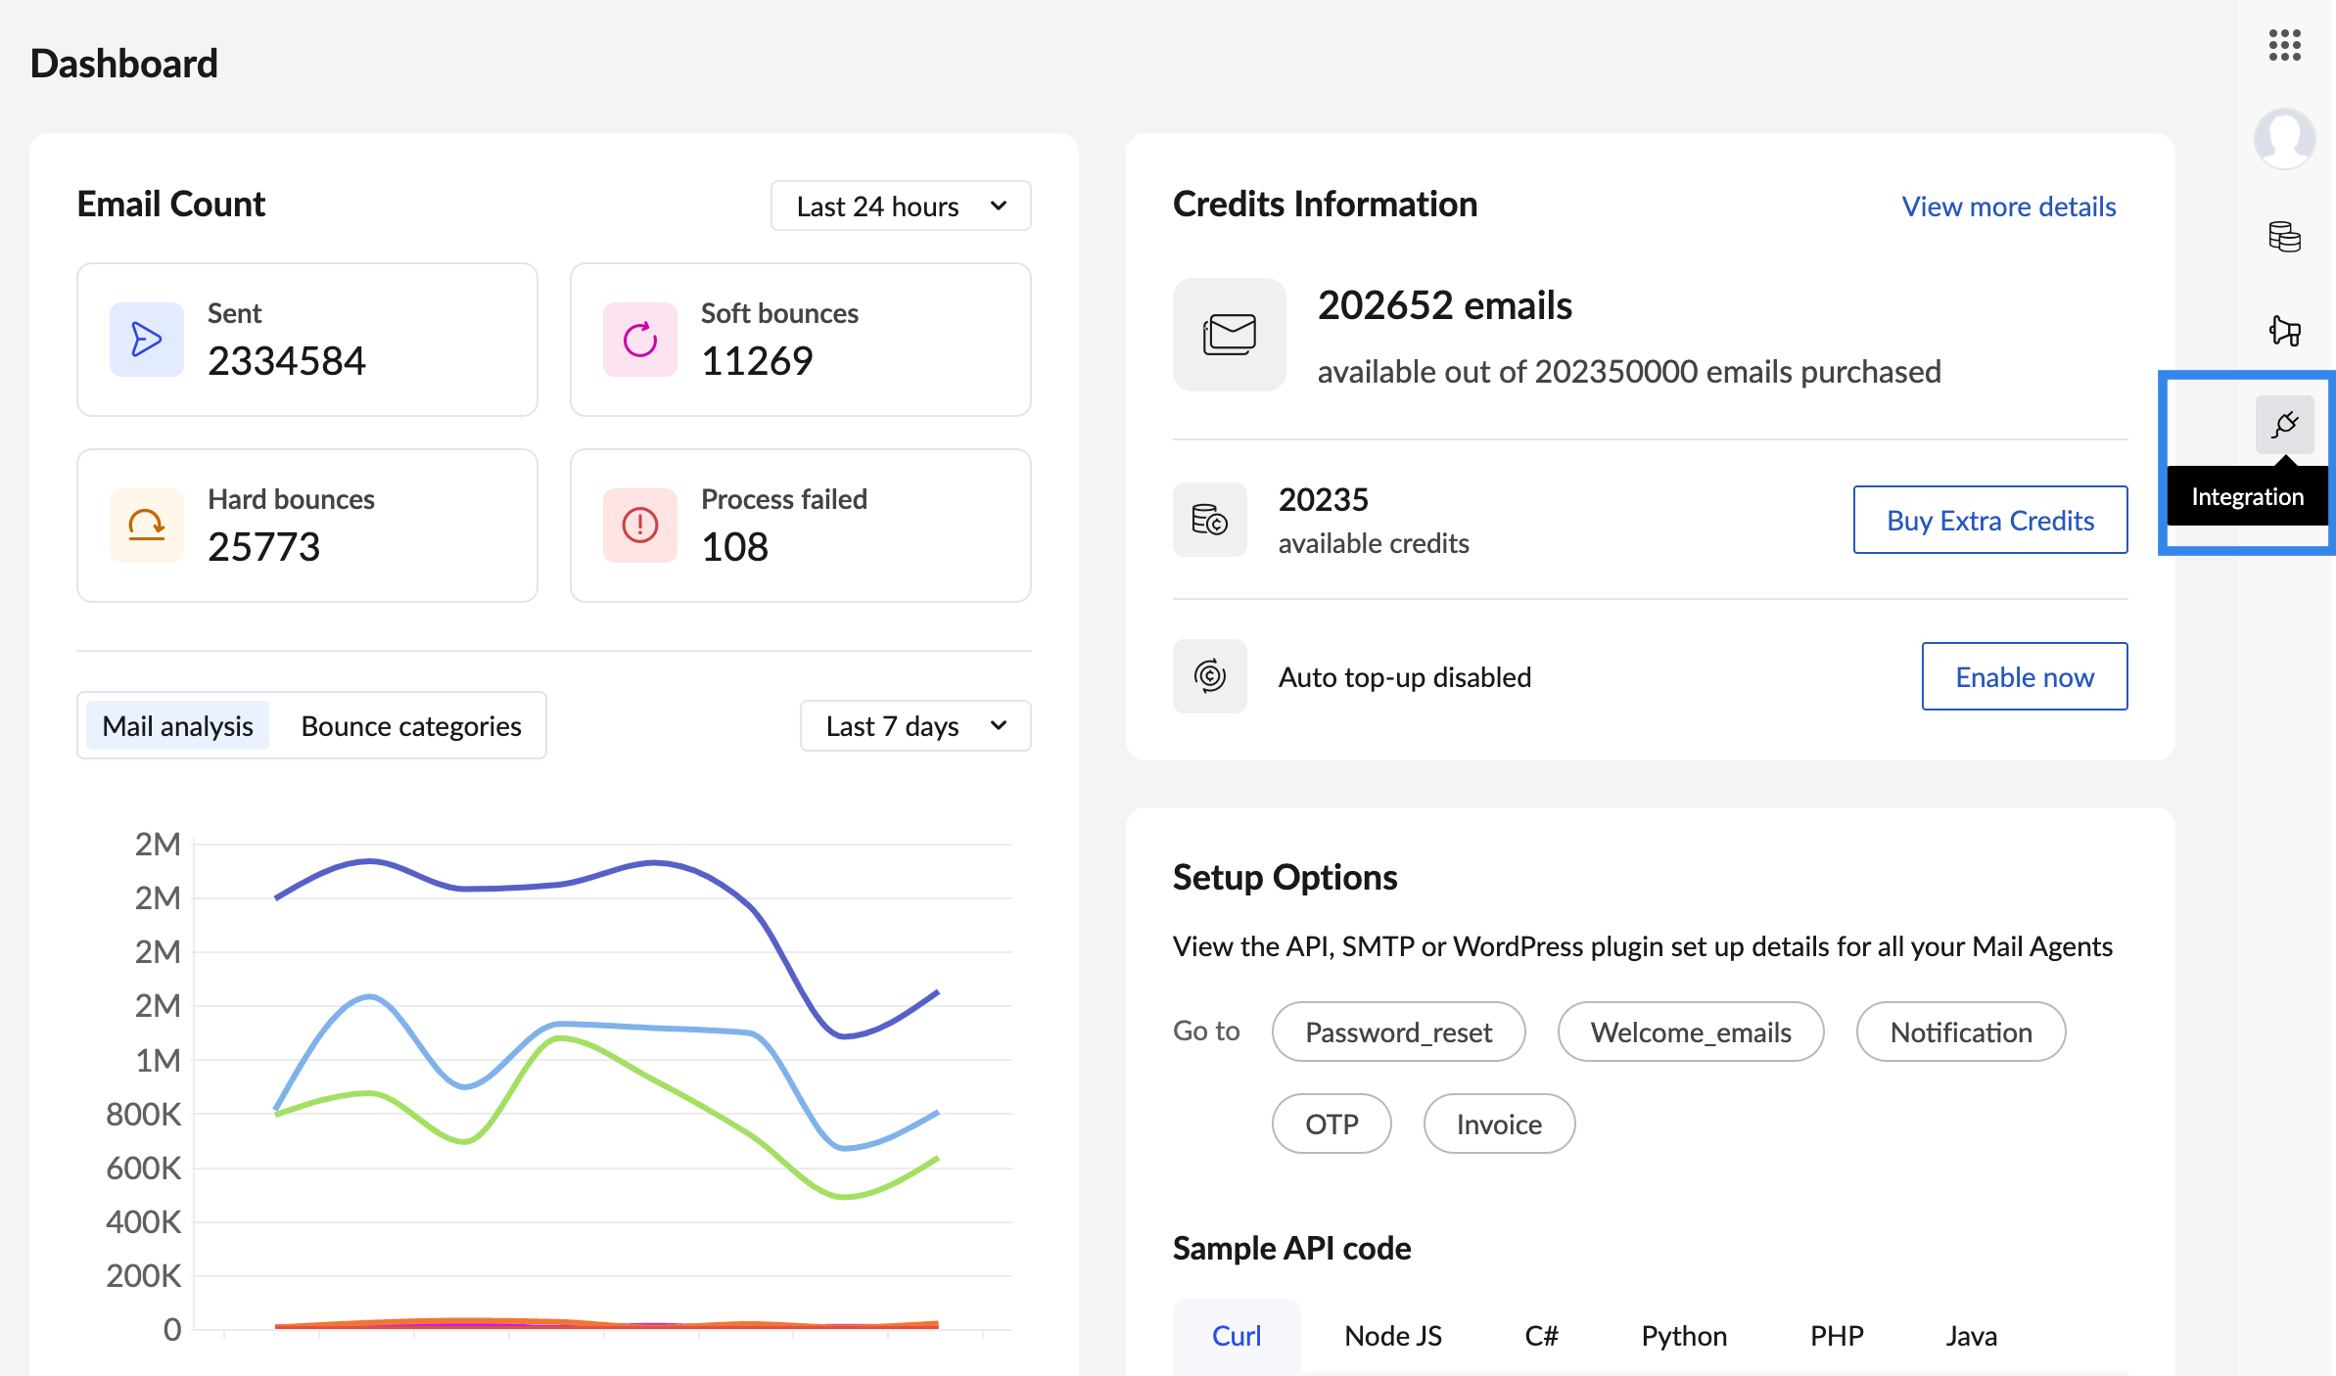This screenshot has width=2336, height=1376.
Task: Click the Auto top-up spiral icon
Action: (1210, 676)
